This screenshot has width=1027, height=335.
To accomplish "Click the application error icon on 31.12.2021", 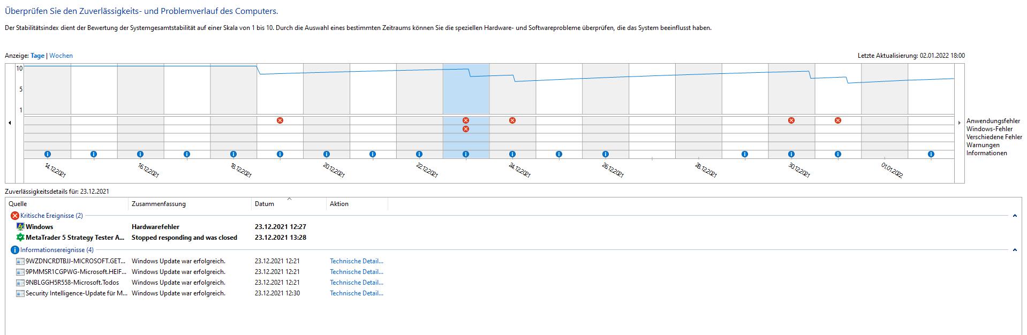I will (838, 120).
